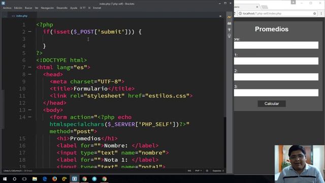This screenshot has width=325, height=183.
Task: Open the Ayuda menu
Action: pos(74,8)
